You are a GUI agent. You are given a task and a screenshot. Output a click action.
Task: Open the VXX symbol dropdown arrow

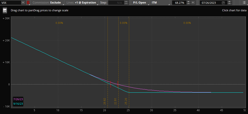23,3
